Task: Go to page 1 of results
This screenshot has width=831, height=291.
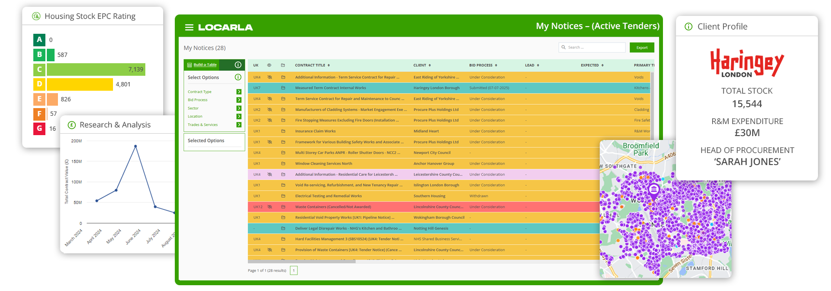Action: (294, 270)
